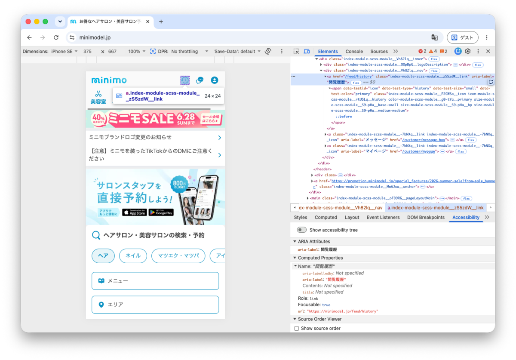The width and height of the screenshot is (516, 360).
Task: Open the Chrome tab search dropdown arrow
Action: pos(60,22)
